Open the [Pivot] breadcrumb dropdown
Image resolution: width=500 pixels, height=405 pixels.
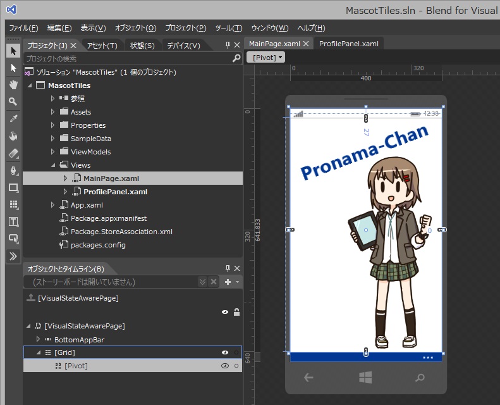tap(265, 58)
